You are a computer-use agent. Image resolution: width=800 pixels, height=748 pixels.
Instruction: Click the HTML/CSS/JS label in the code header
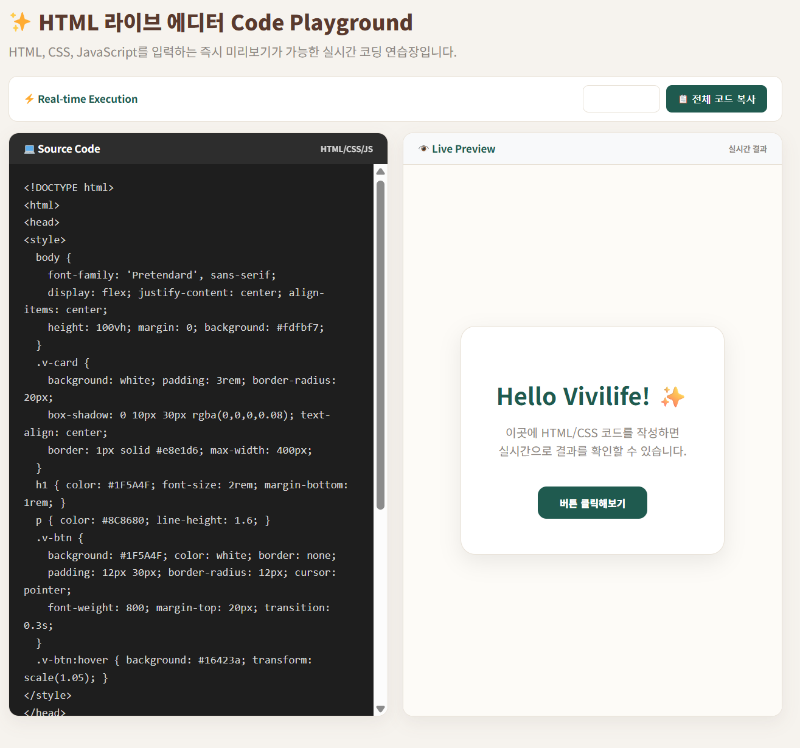347,149
